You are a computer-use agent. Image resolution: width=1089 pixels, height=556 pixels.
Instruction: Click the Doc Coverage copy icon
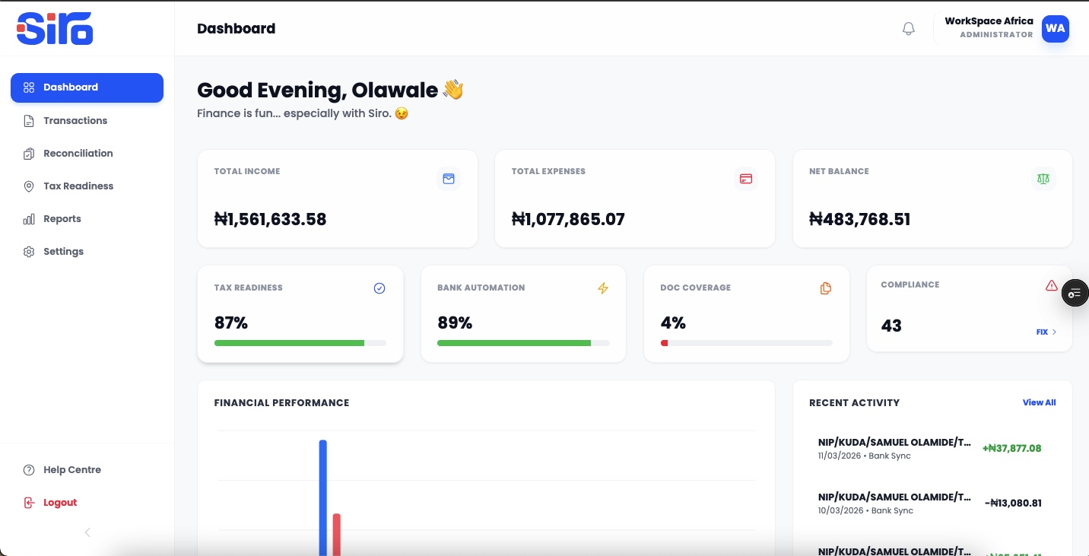[826, 288]
